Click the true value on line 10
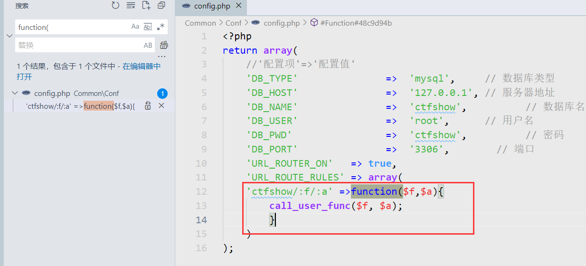 coord(380,163)
